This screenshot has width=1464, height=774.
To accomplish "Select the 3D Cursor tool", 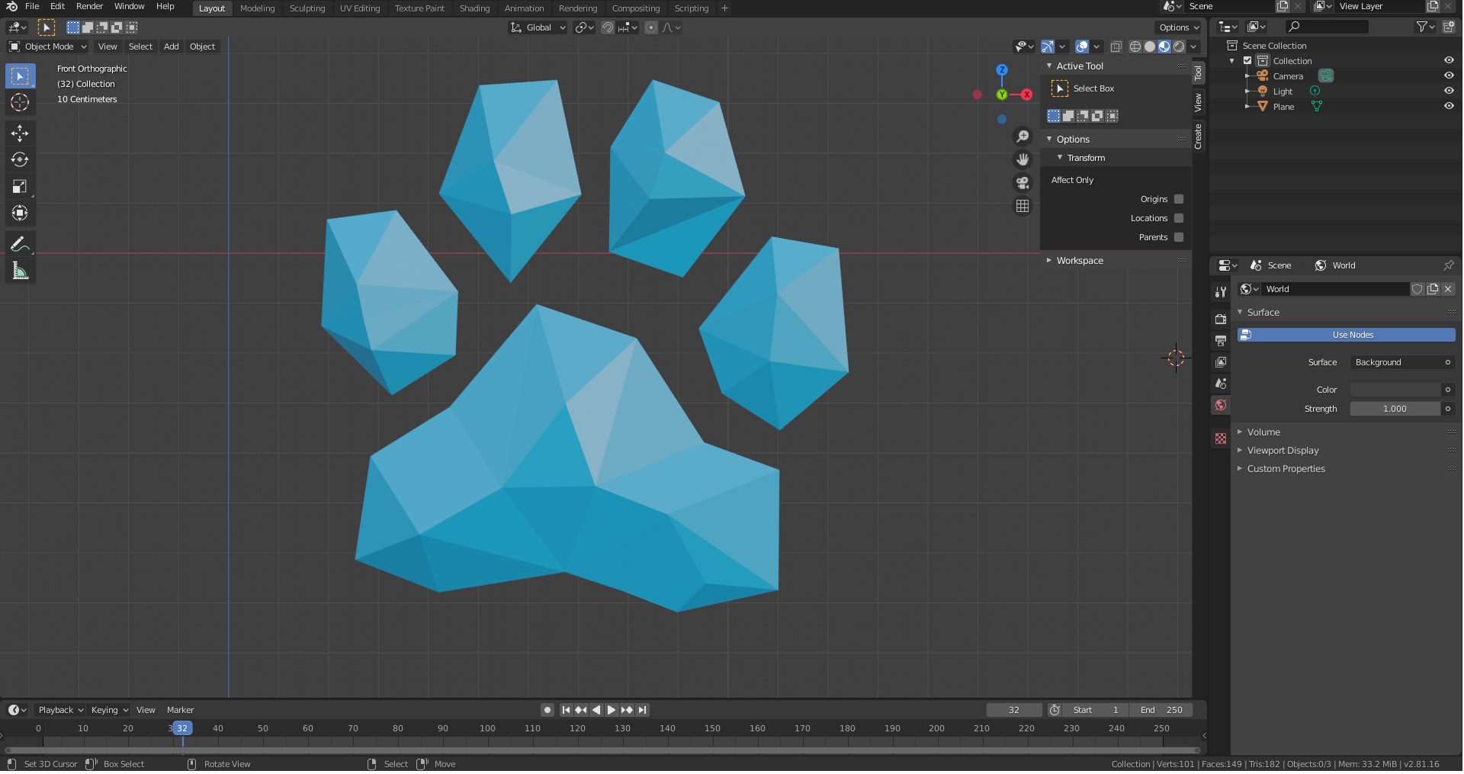I will (20, 102).
